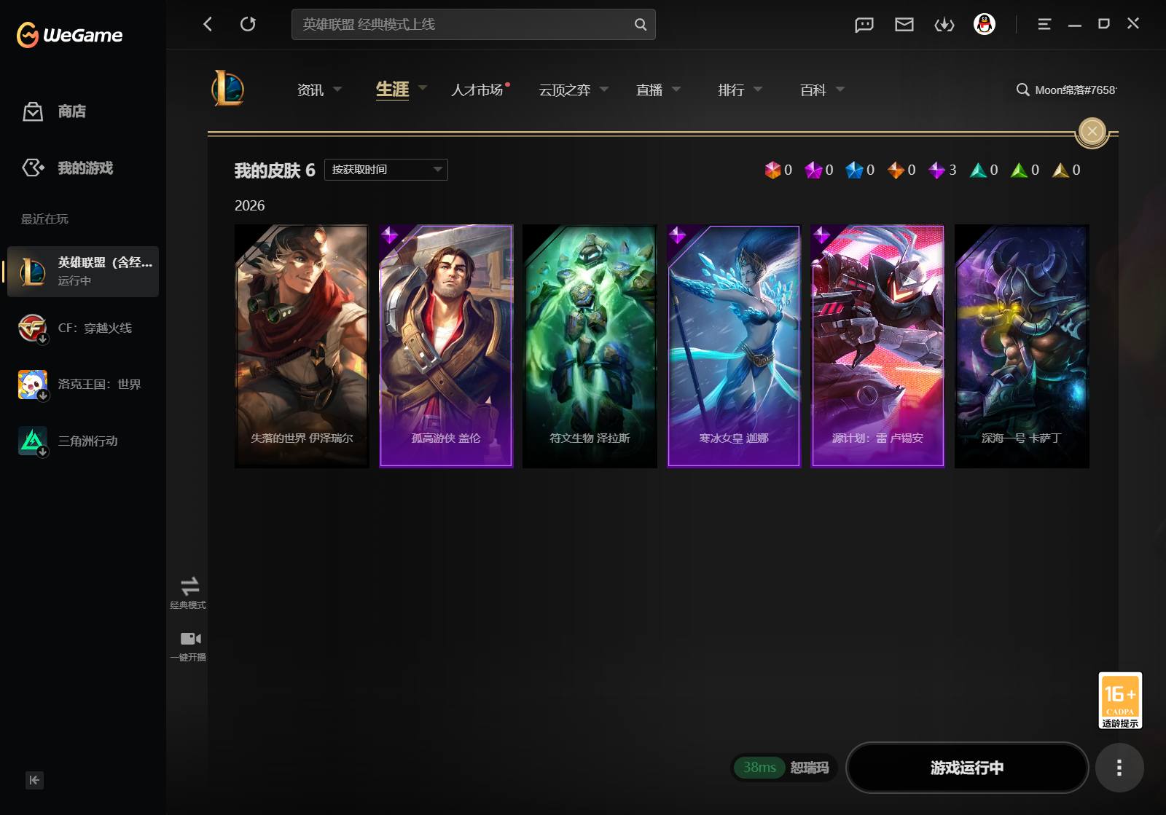Open the 直播 tab
This screenshot has height=815, width=1166.
[x=649, y=90]
